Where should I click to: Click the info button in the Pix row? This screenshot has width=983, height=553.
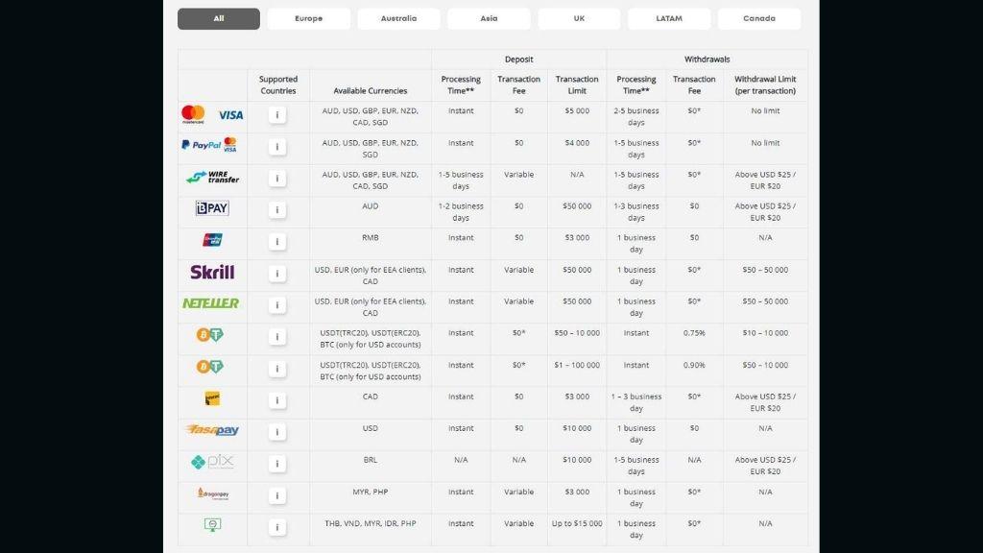coord(277,464)
